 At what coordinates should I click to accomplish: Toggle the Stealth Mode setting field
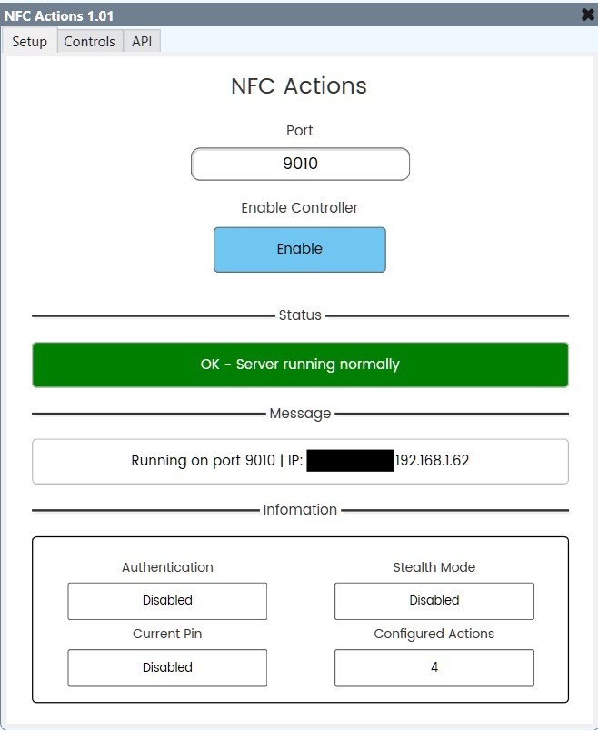434,600
